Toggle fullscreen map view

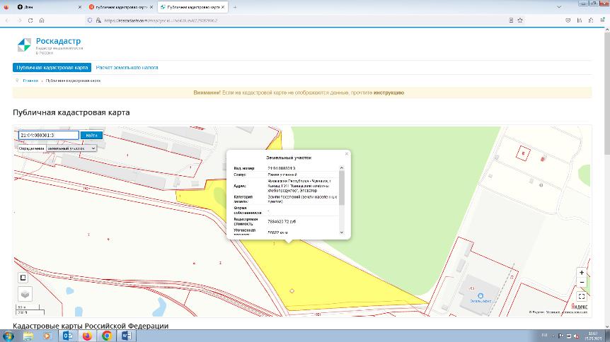point(582,297)
